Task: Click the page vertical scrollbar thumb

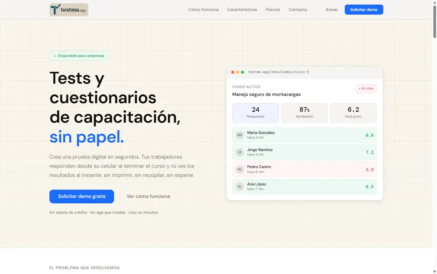Action: [434, 22]
